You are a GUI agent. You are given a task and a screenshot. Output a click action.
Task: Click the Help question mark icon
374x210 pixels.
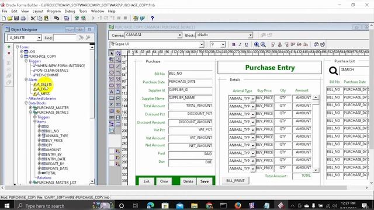(152, 18)
